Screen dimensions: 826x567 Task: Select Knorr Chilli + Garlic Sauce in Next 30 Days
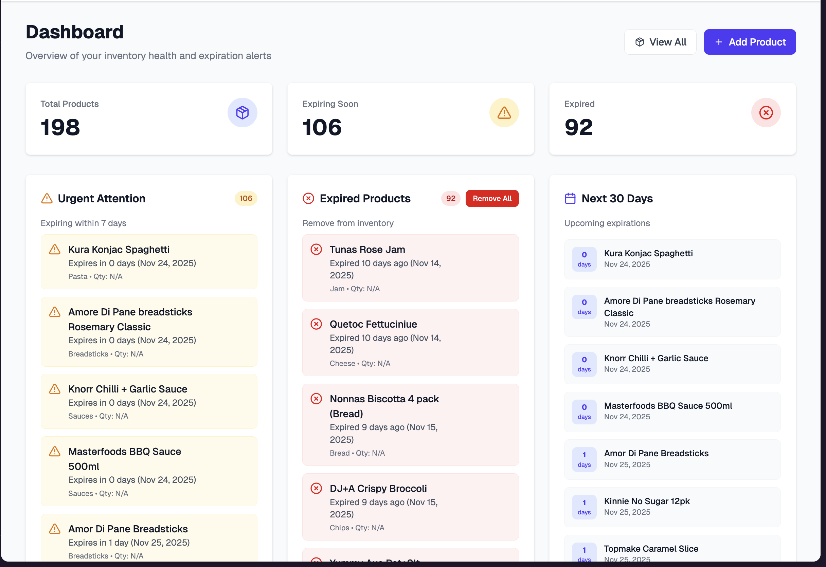[x=672, y=364]
